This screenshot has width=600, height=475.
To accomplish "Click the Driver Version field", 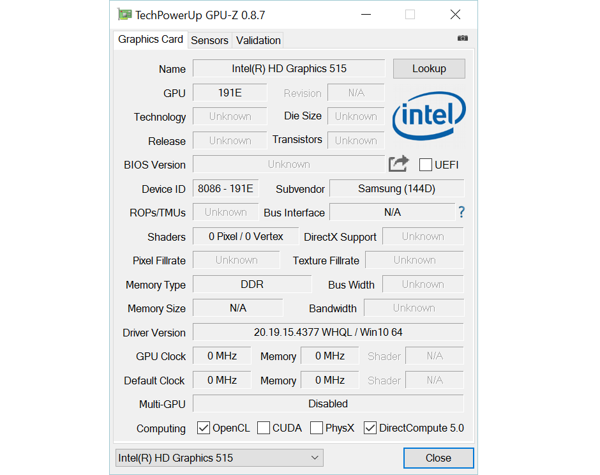I will click(x=328, y=332).
